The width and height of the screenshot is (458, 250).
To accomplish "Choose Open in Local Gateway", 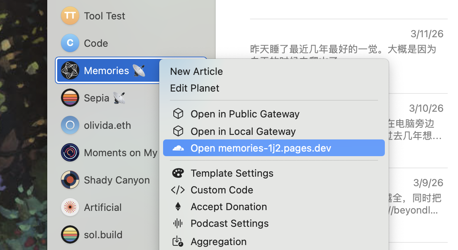I will 243,131.
